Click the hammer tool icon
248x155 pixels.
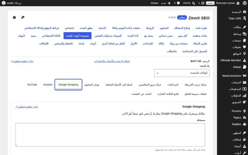point(23,17)
